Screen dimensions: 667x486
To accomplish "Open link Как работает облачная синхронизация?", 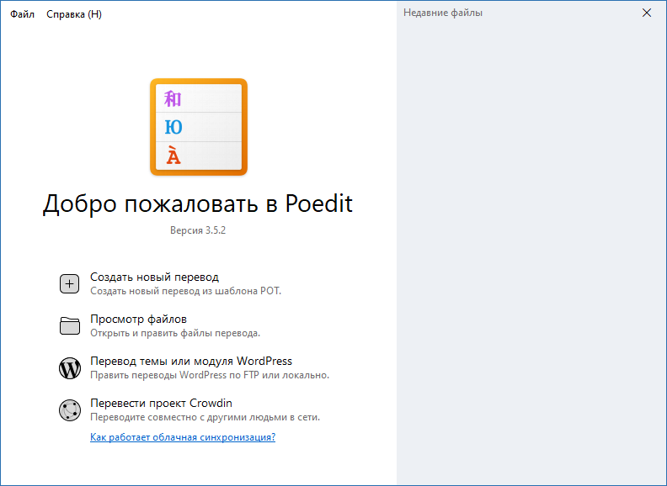I will pyautogui.click(x=183, y=436).
